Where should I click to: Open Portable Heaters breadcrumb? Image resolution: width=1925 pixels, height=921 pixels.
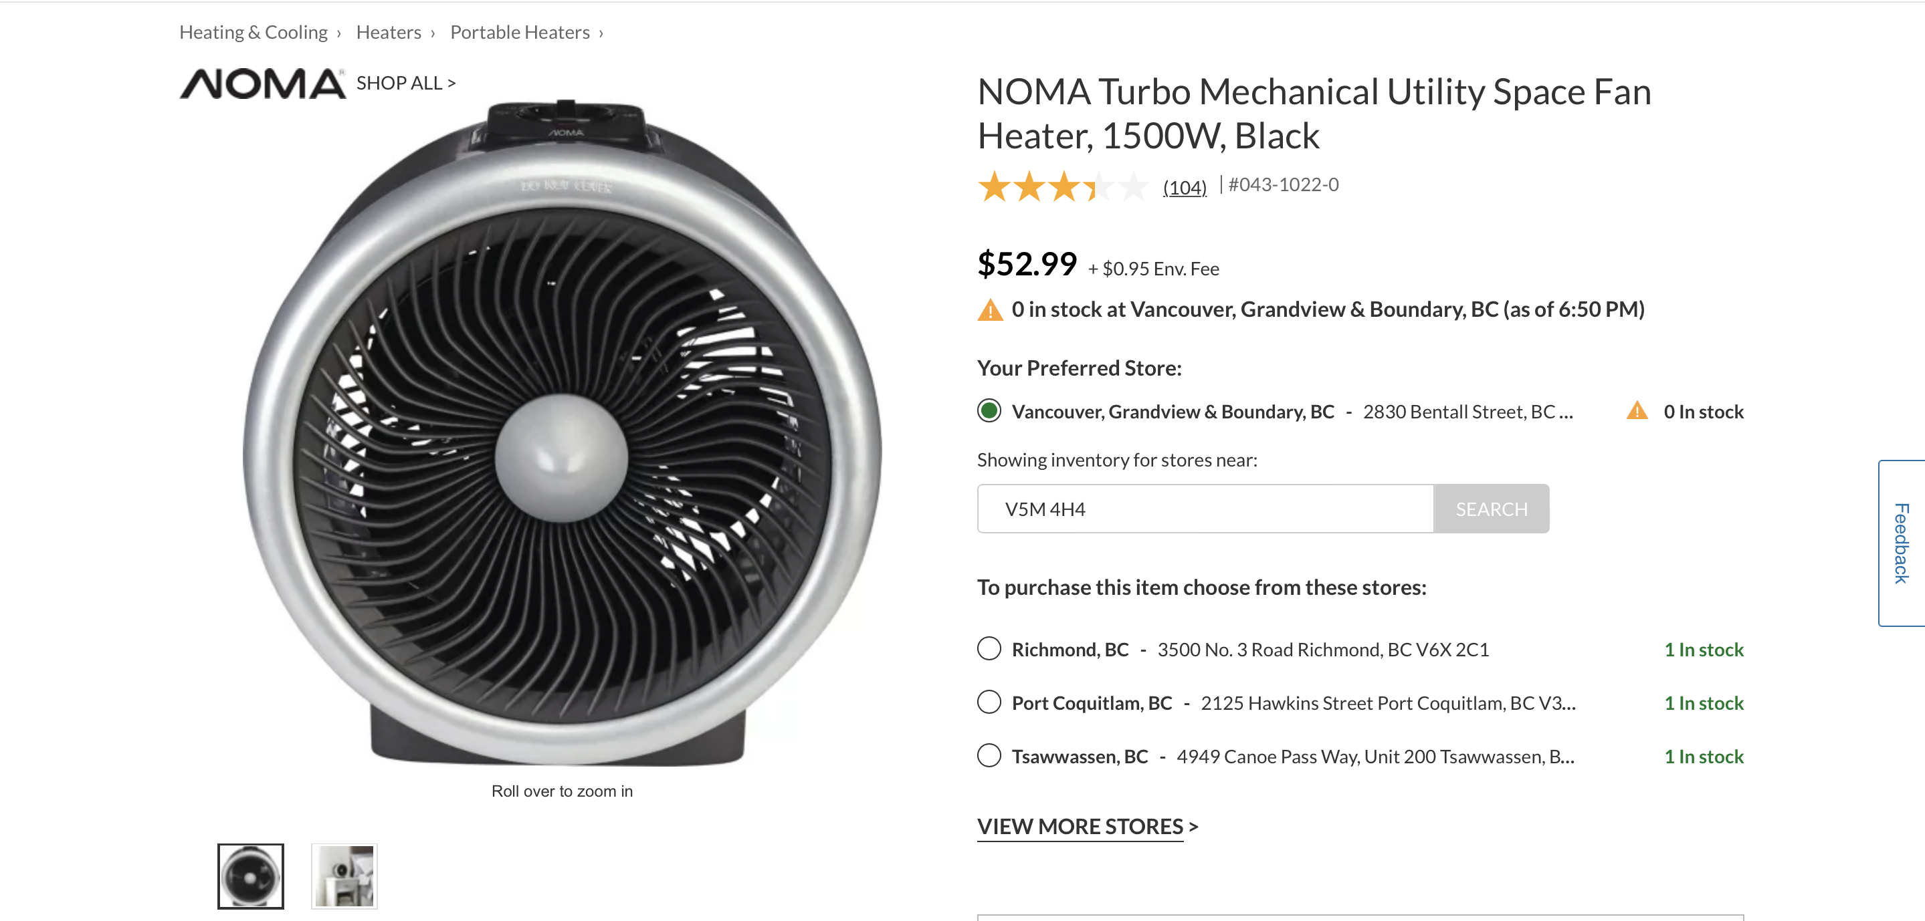click(x=520, y=32)
